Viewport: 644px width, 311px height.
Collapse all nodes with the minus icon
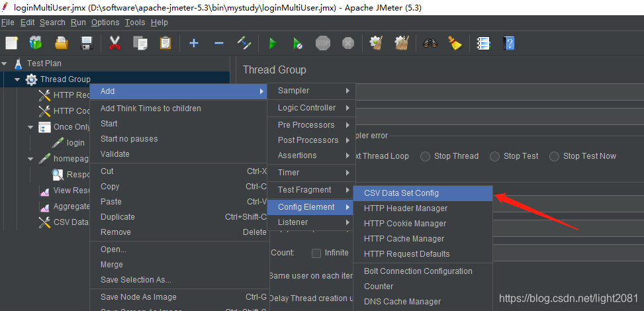[x=219, y=43]
